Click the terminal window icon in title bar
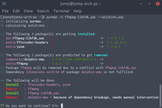 pyautogui.click(x=4, y=4)
